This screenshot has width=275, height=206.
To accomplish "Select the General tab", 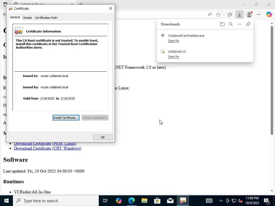I will point(15,17).
